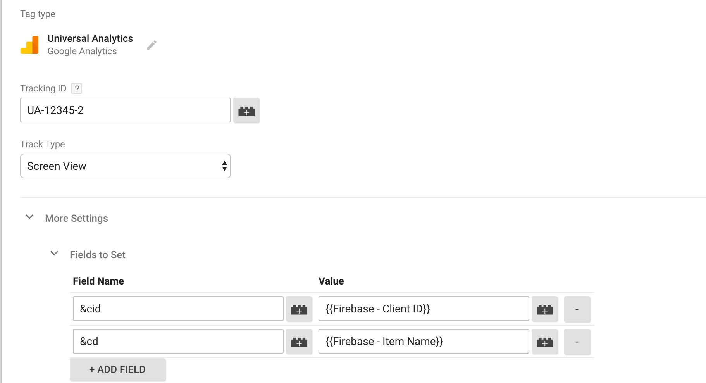Click the Tag type label

coord(38,14)
